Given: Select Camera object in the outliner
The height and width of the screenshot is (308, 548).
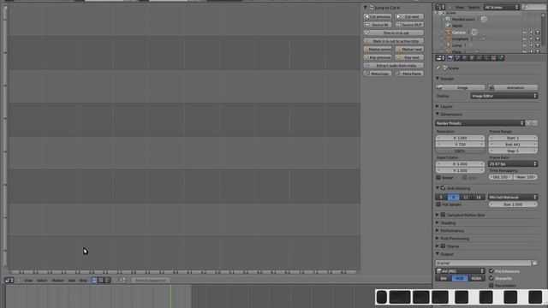Looking at the screenshot, I should pos(459,33).
